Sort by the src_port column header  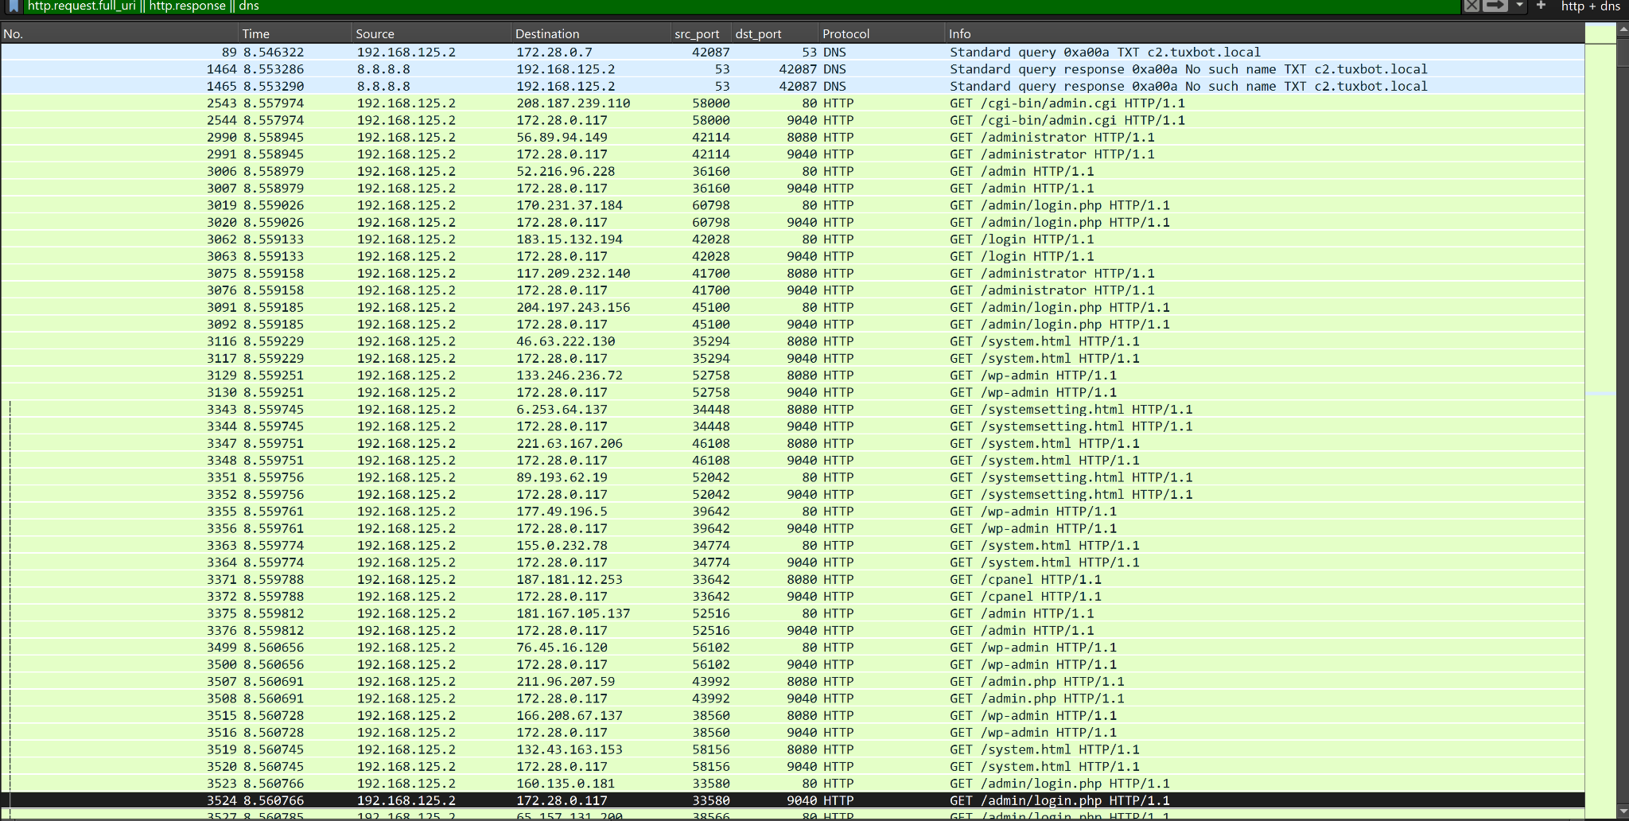702,33
